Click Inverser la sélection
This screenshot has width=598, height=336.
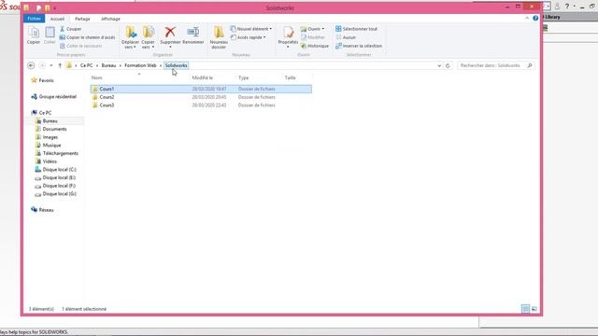pos(359,46)
